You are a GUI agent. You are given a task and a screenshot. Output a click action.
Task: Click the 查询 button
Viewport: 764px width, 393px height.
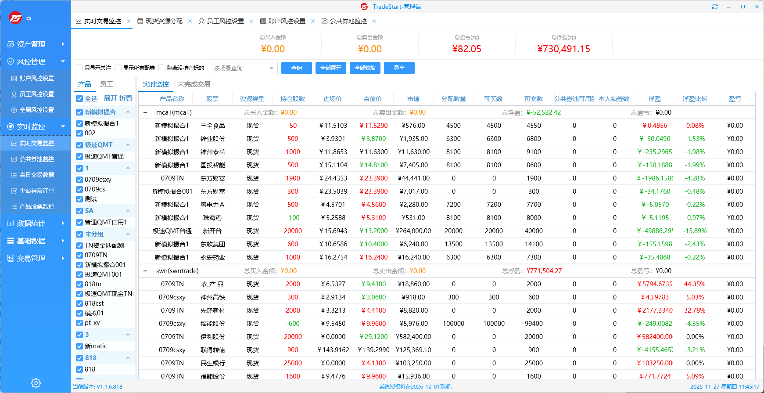297,68
